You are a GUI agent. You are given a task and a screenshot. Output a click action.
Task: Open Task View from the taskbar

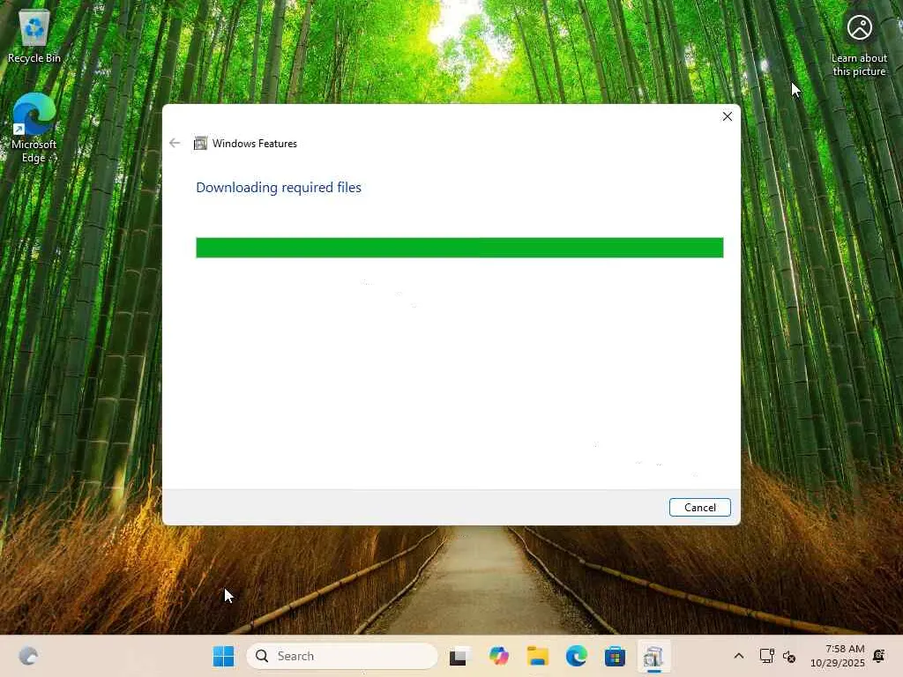[x=458, y=656]
